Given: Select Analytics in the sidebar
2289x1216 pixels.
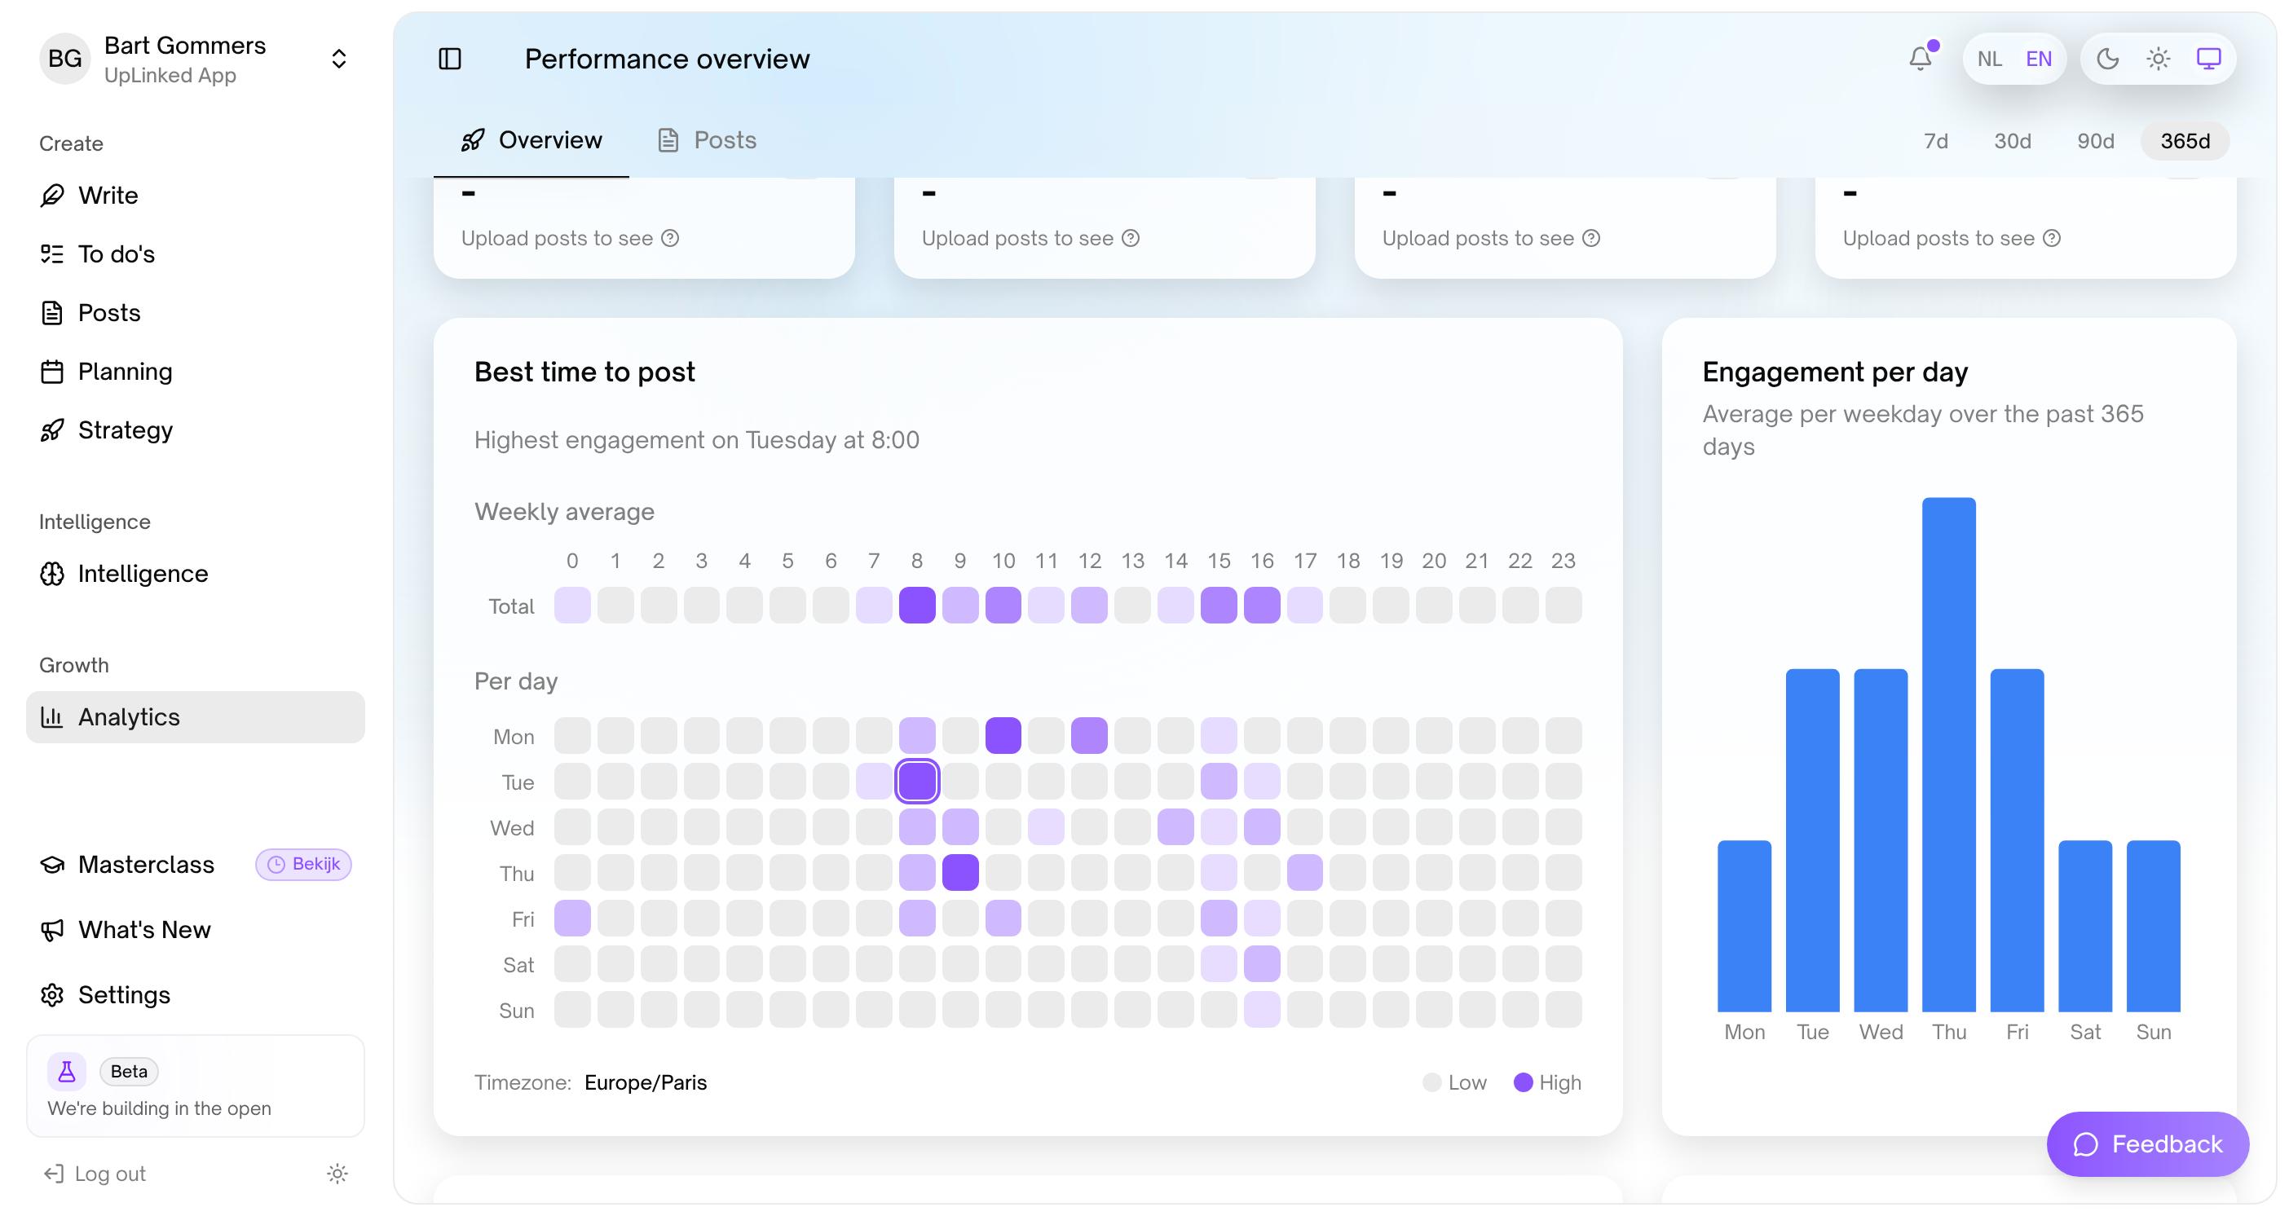Looking at the screenshot, I should (x=196, y=717).
